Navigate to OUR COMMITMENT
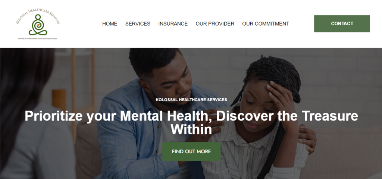 tap(266, 24)
